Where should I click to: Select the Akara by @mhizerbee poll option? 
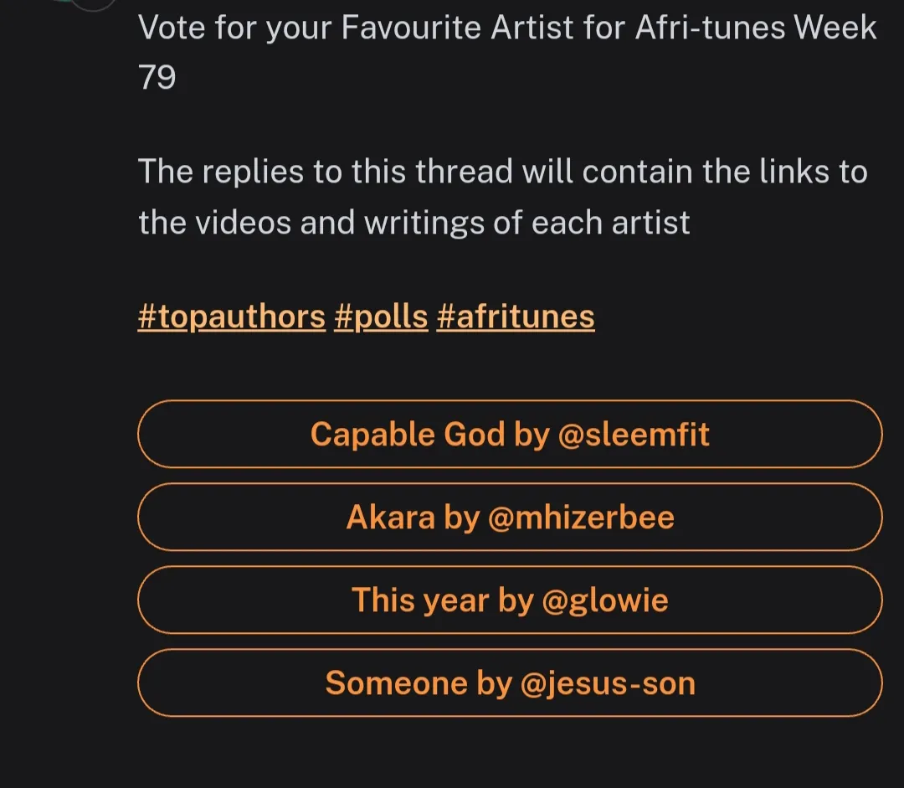(x=509, y=518)
